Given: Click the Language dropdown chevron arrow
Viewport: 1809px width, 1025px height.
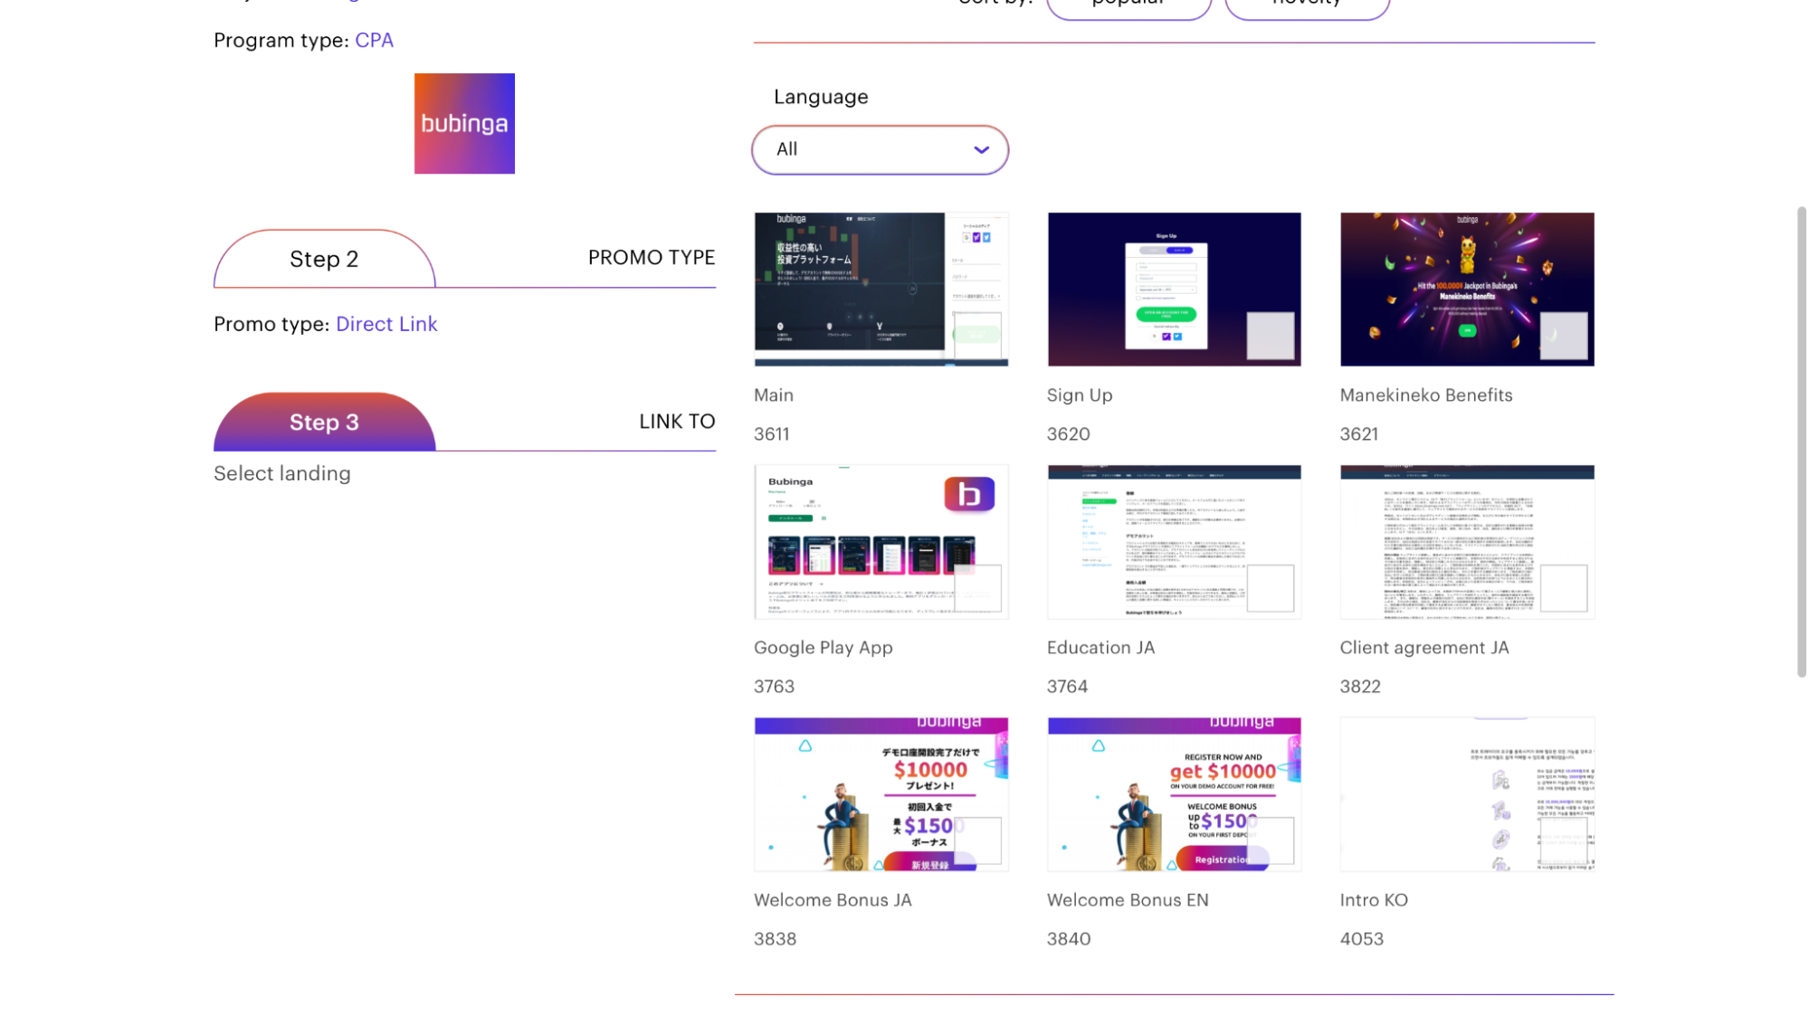Looking at the screenshot, I should [x=981, y=150].
